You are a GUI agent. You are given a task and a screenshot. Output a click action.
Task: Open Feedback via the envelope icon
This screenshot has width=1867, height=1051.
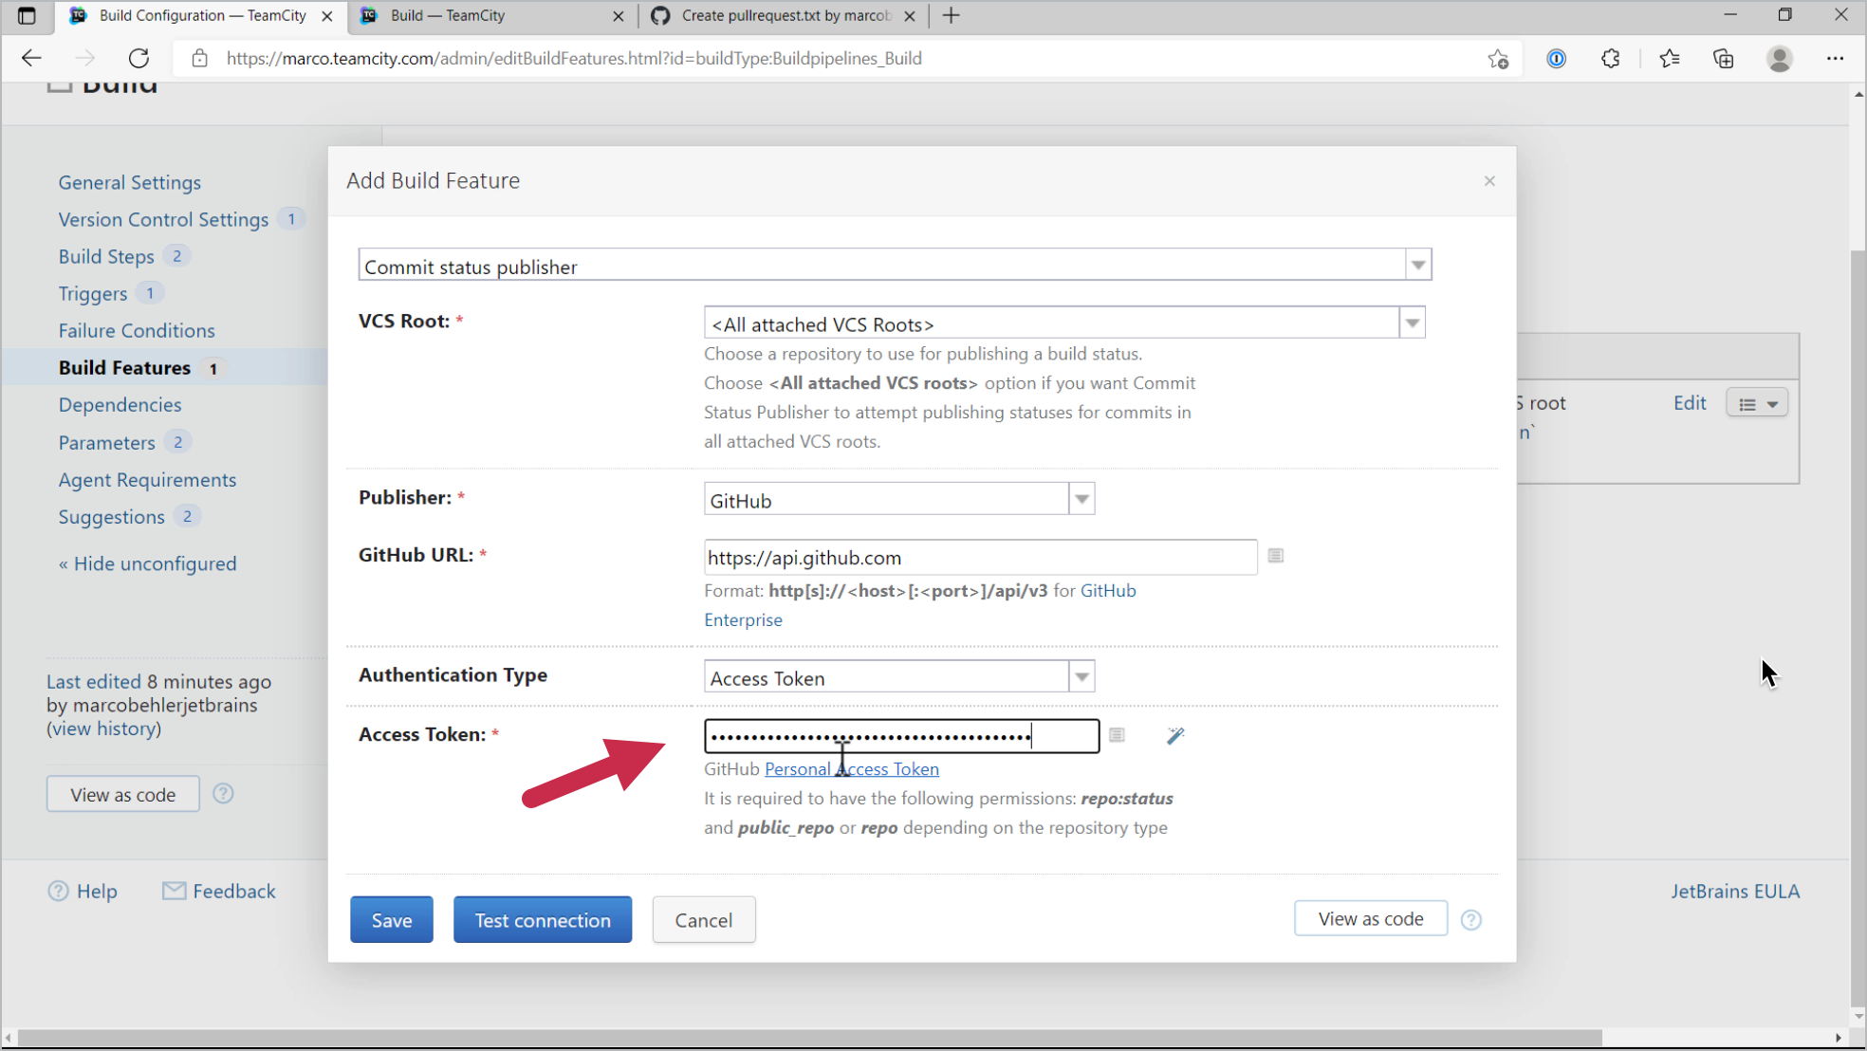174,891
